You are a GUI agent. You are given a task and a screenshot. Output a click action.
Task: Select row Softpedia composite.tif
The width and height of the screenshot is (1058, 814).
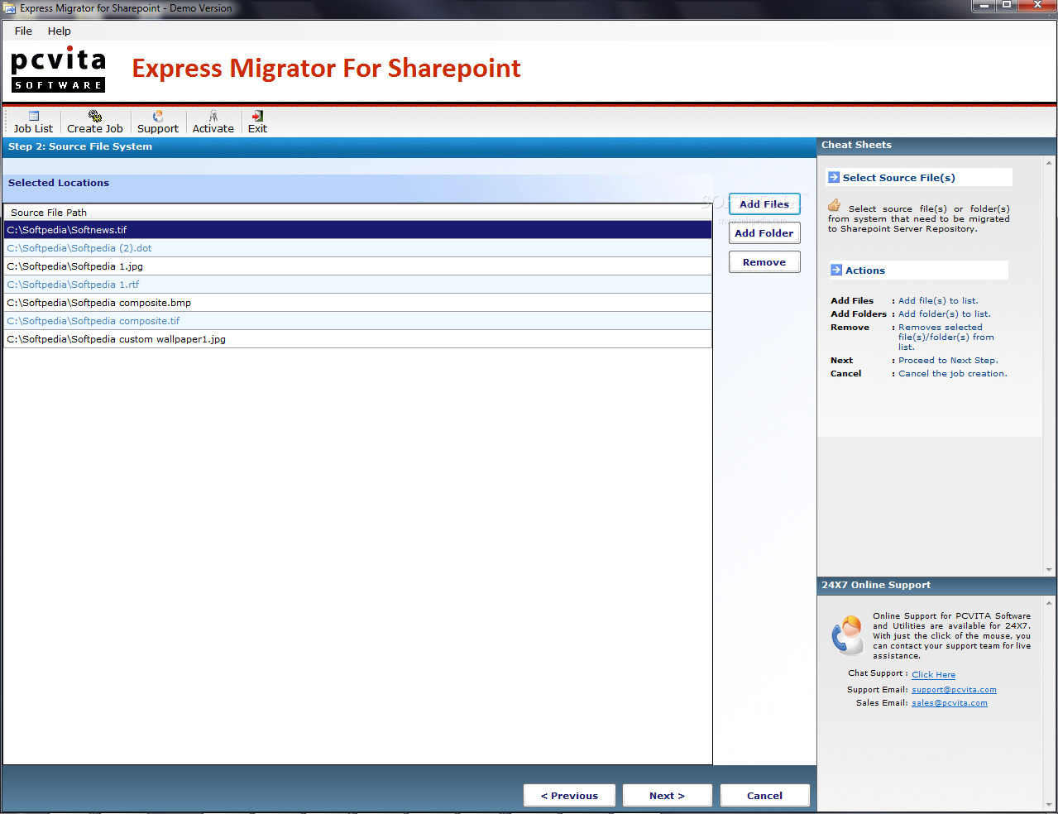point(357,321)
